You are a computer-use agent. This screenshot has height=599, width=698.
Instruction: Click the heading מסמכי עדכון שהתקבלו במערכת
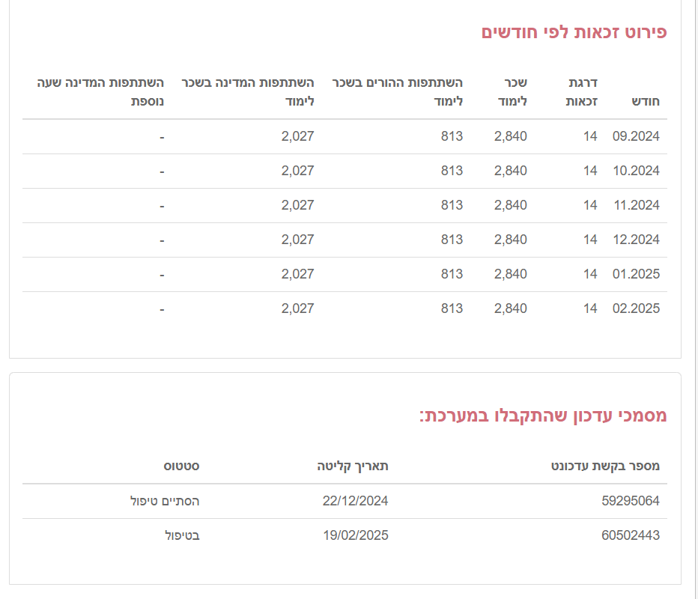point(543,416)
